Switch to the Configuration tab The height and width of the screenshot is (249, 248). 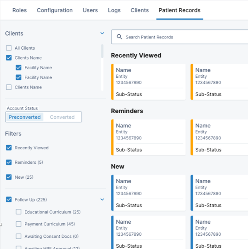tap(55, 10)
